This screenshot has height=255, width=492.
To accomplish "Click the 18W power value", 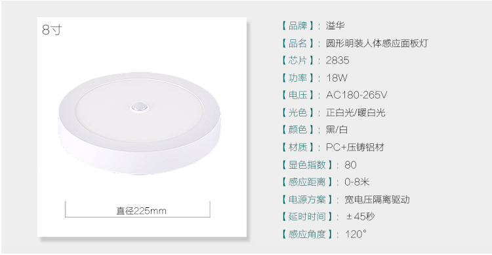I will (337, 78).
